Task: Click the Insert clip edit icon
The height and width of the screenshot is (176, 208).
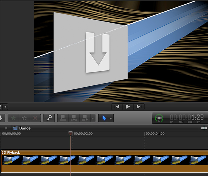Action: point(73,118)
